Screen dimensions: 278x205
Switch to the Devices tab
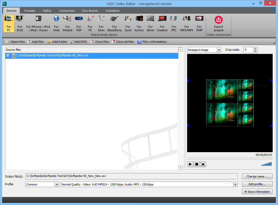[11, 11]
